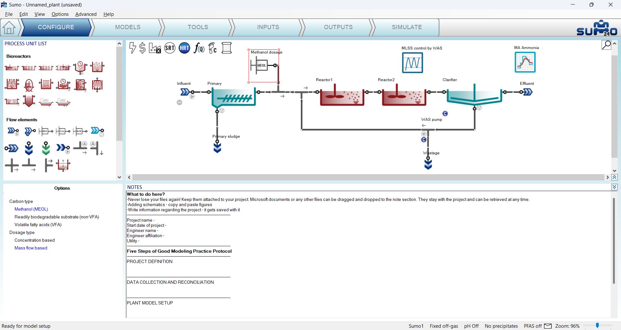The width and height of the screenshot is (621, 330).
Task: Click the canvas horizontal scroll-right arrow
Action: pyautogui.click(x=607, y=177)
